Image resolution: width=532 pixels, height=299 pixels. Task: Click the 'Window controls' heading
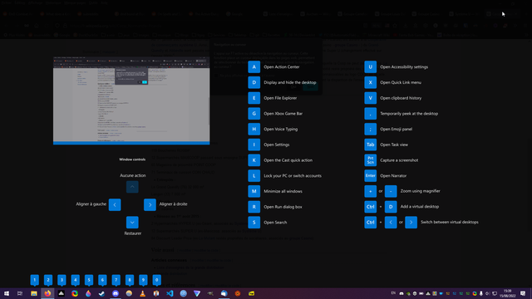[132, 159]
